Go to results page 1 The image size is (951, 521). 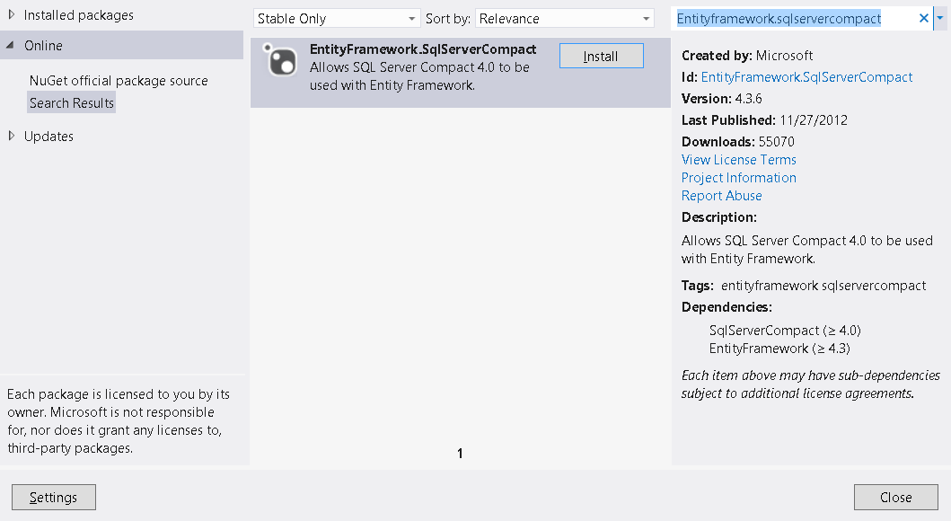point(460,454)
